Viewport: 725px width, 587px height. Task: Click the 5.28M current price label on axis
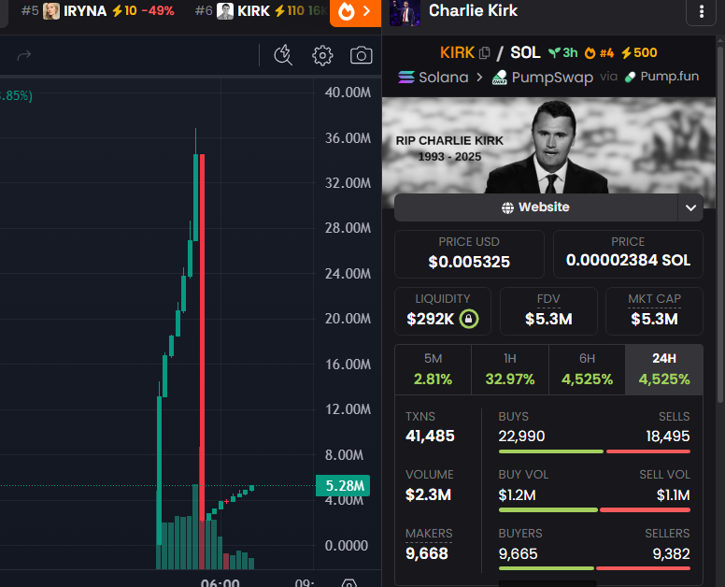click(343, 486)
